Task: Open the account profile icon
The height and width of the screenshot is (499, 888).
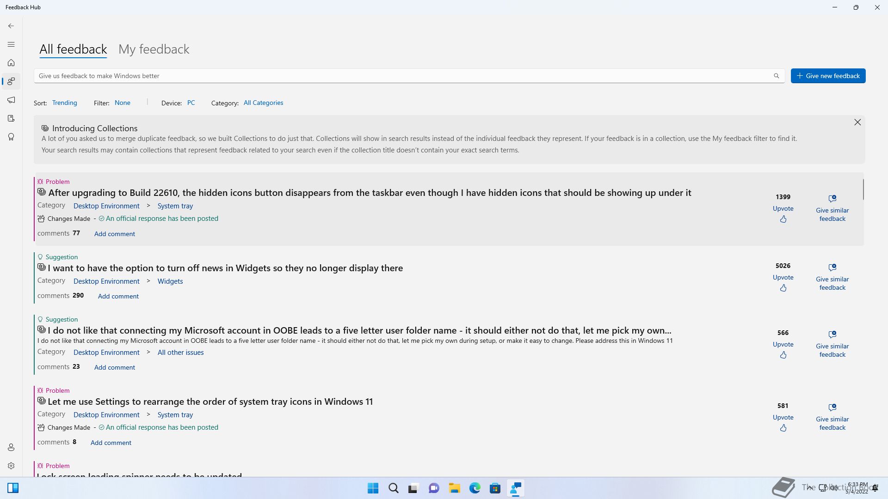Action: pyautogui.click(x=11, y=447)
